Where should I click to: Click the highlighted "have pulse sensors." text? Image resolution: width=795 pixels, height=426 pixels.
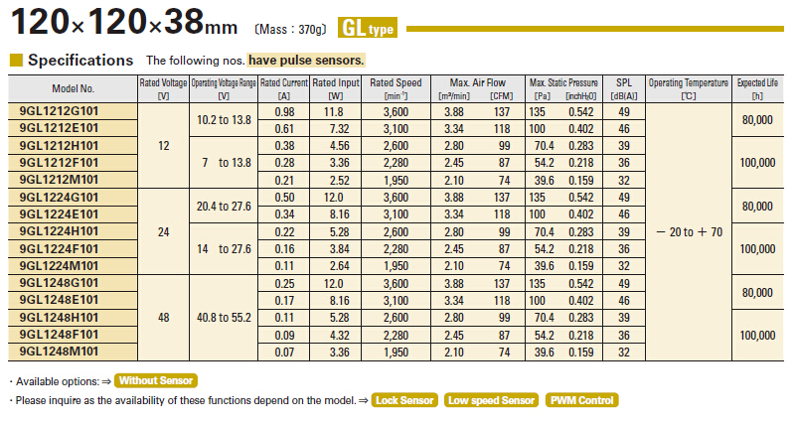(306, 61)
